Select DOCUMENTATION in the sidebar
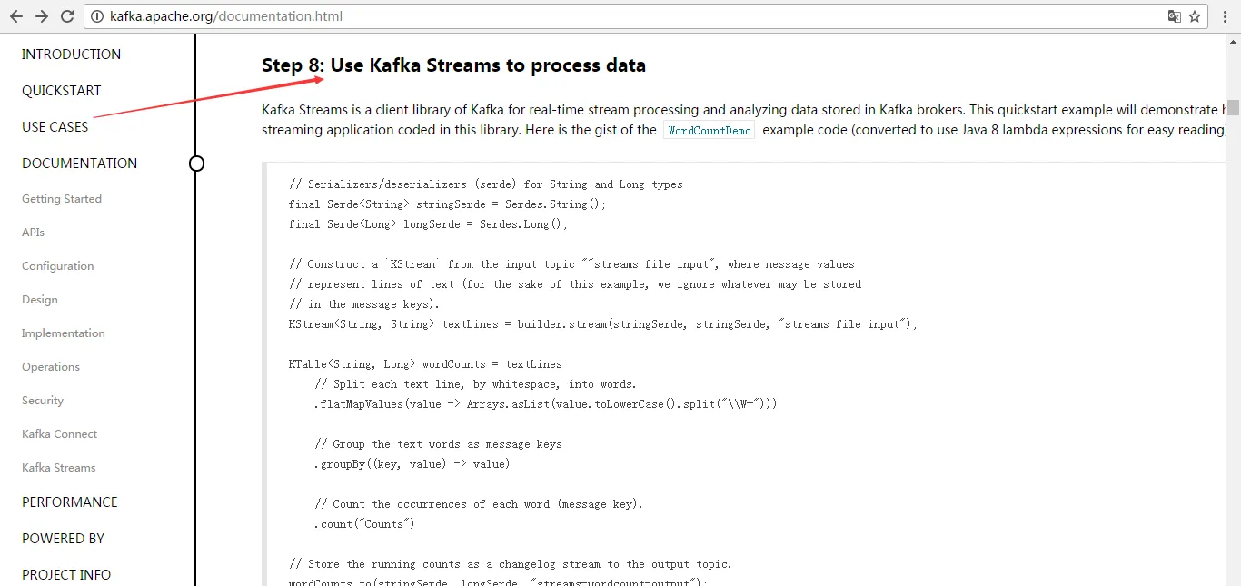The image size is (1241, 586). tap(80, 164)
